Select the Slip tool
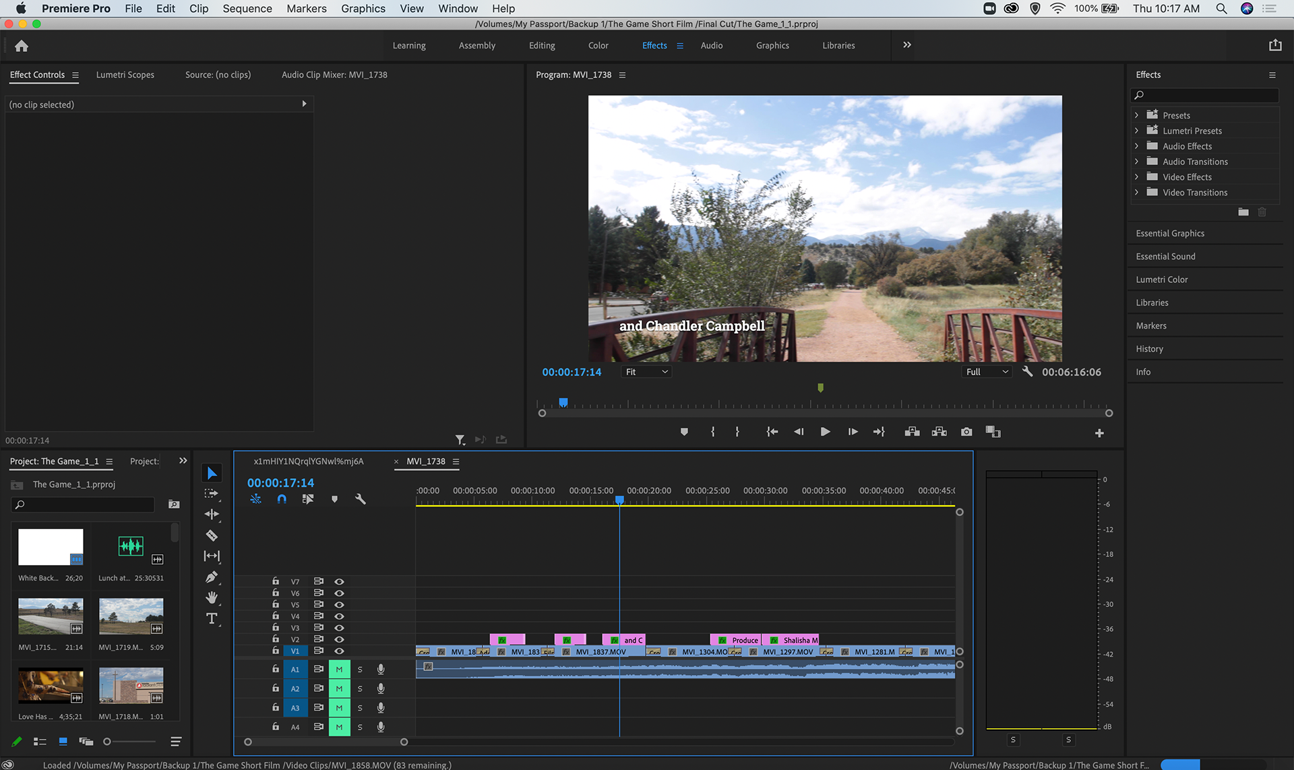 [x=212, y=556]
